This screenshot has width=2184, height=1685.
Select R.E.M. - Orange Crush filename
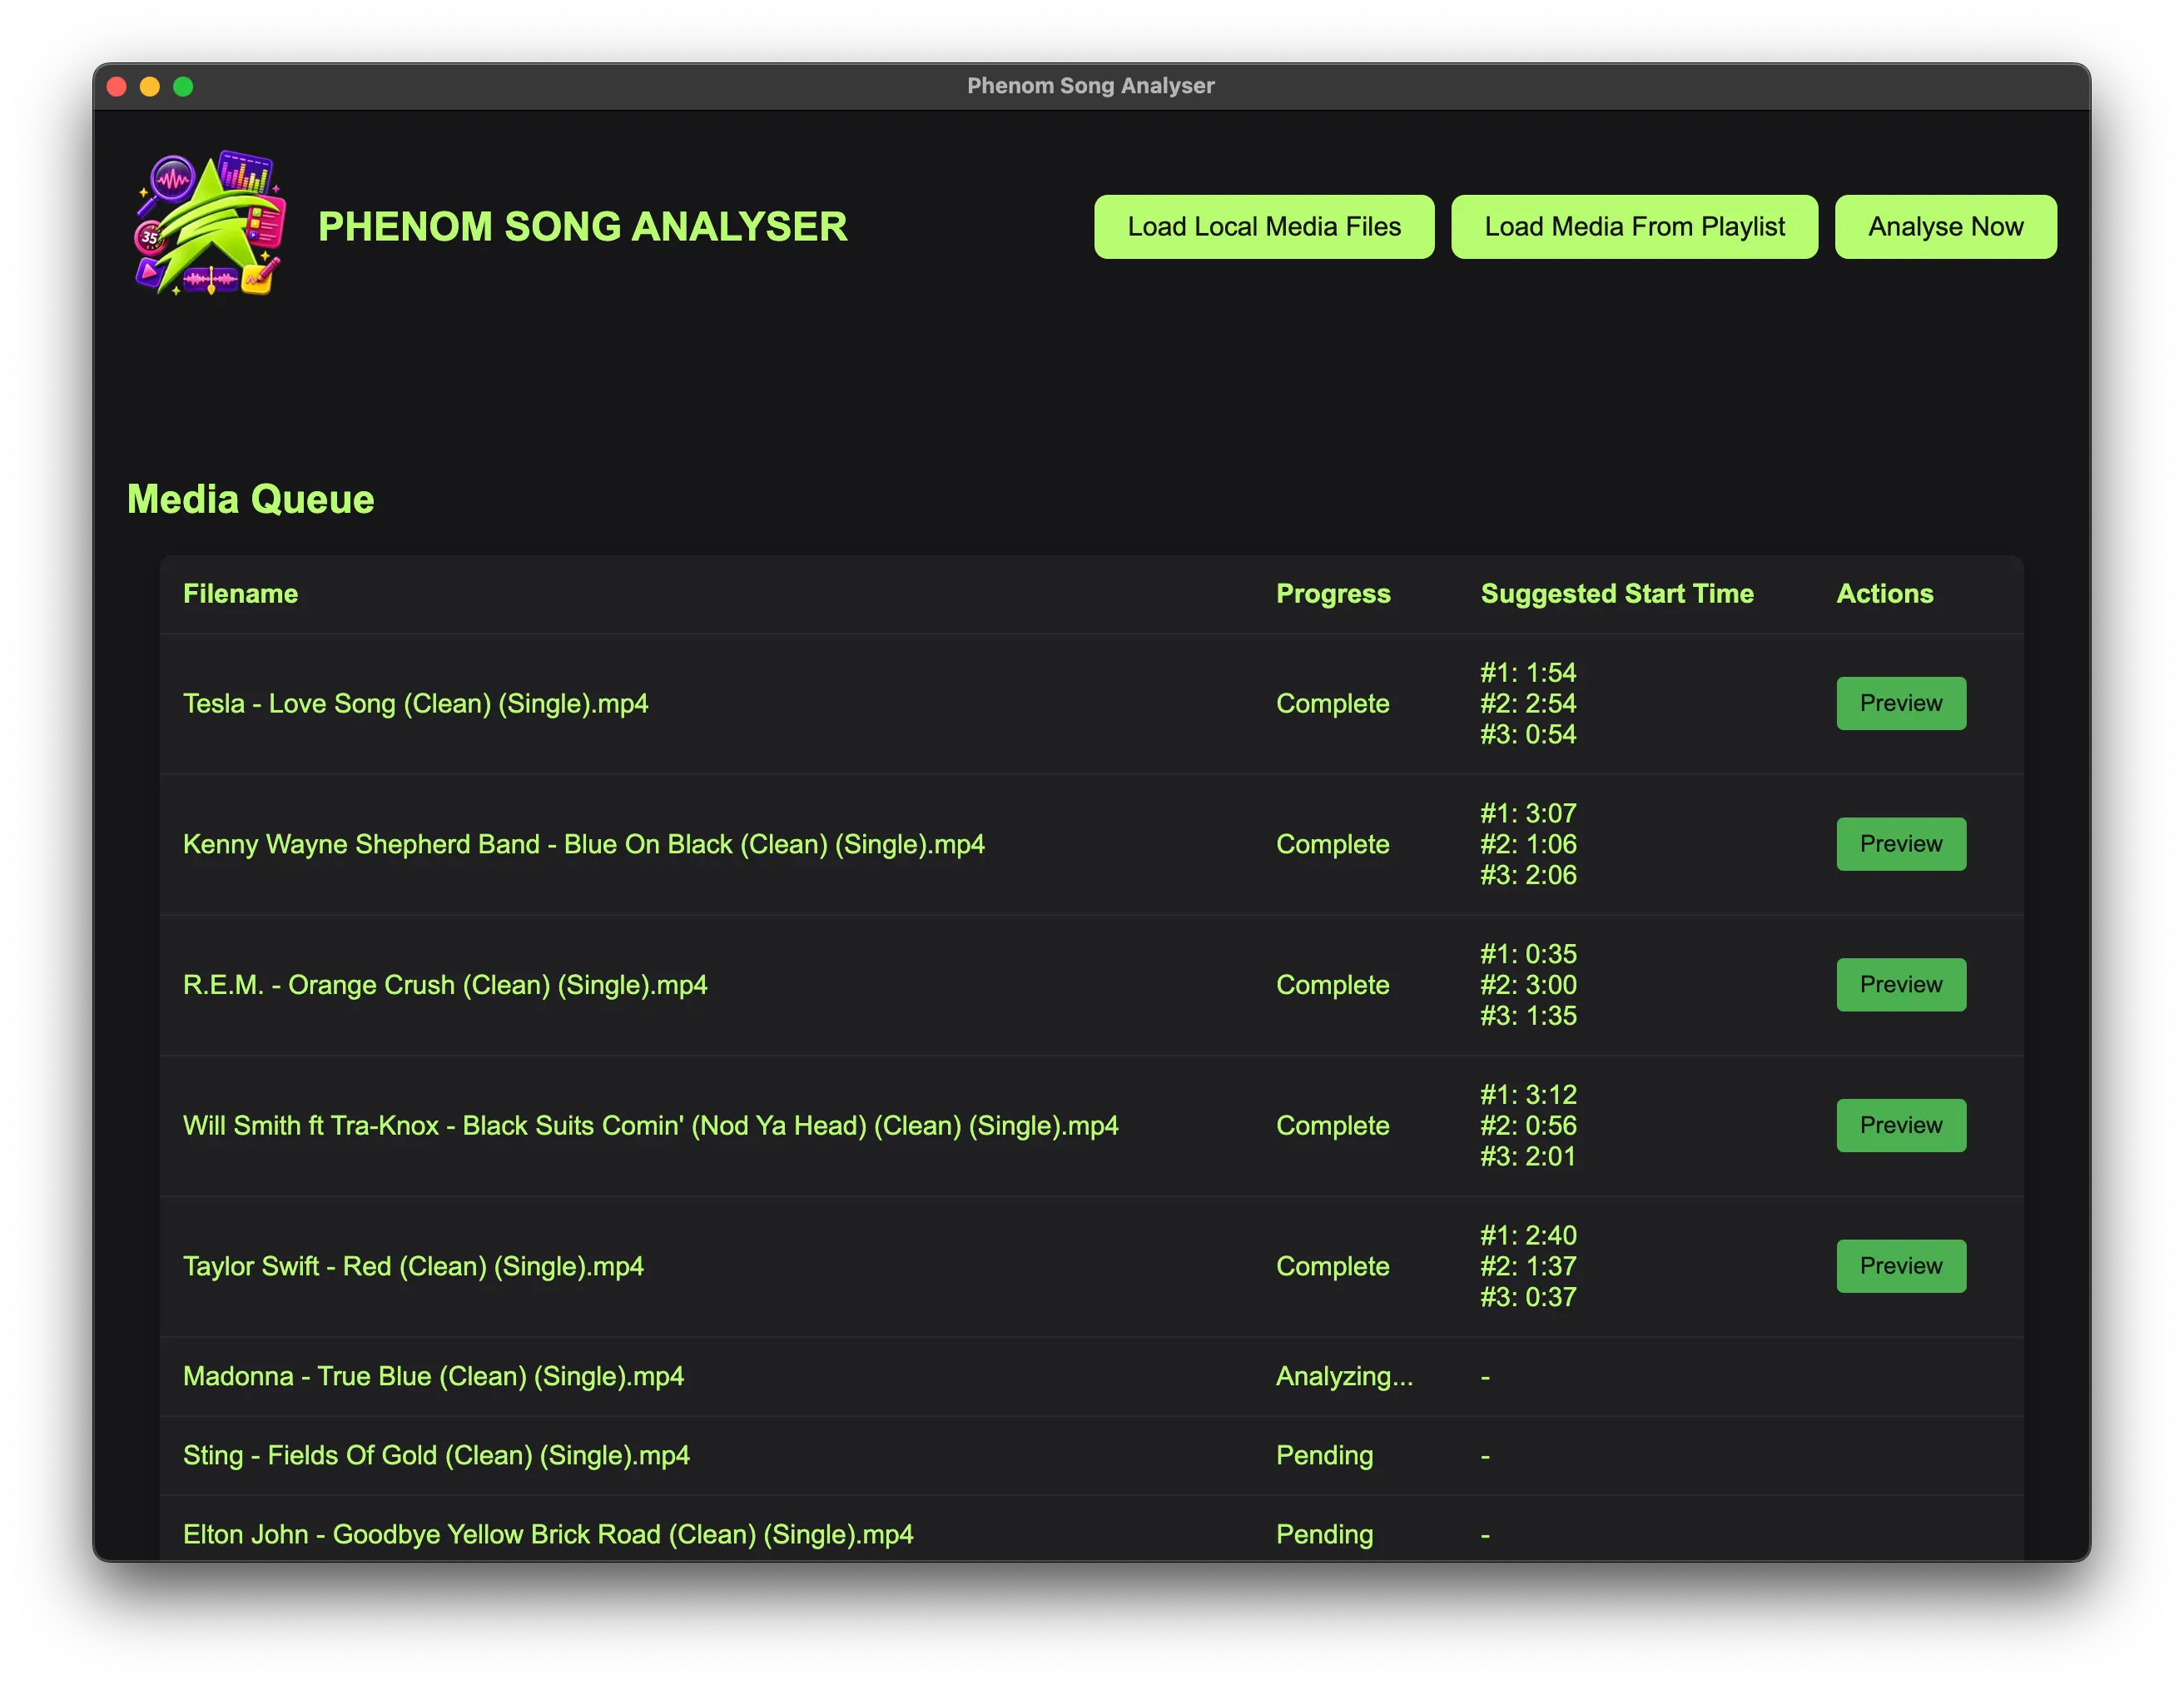(x=445, y=986)
